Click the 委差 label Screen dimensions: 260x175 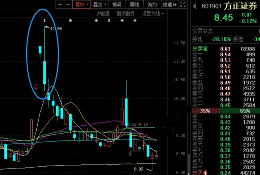point(238,39)
